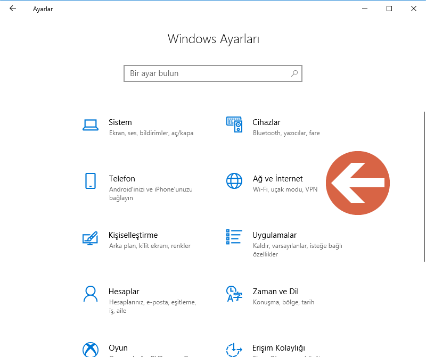Open the Cihazlar settings title
The height and width of the screenshot is (357, 426).
pyautogui.click(x=266, y=122)
